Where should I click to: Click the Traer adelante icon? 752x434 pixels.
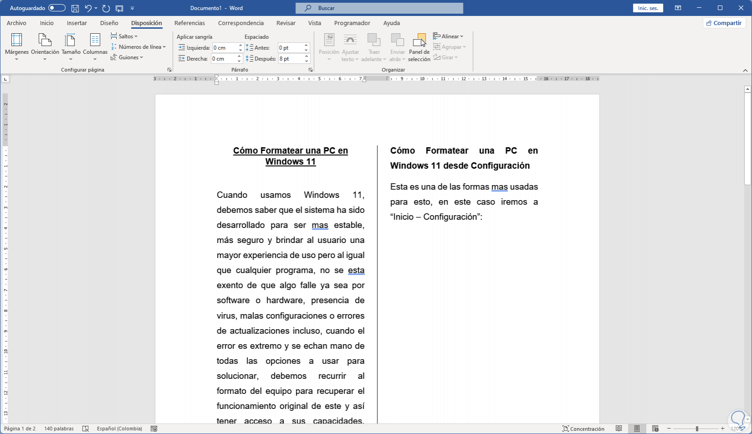point(374,40)
